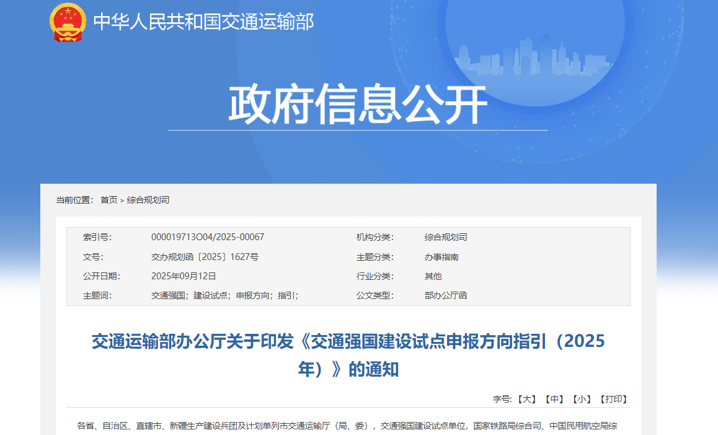Open 综合规划司 in the breadcrumb trail
The image size is (718, 435).
tap(148, 200)
